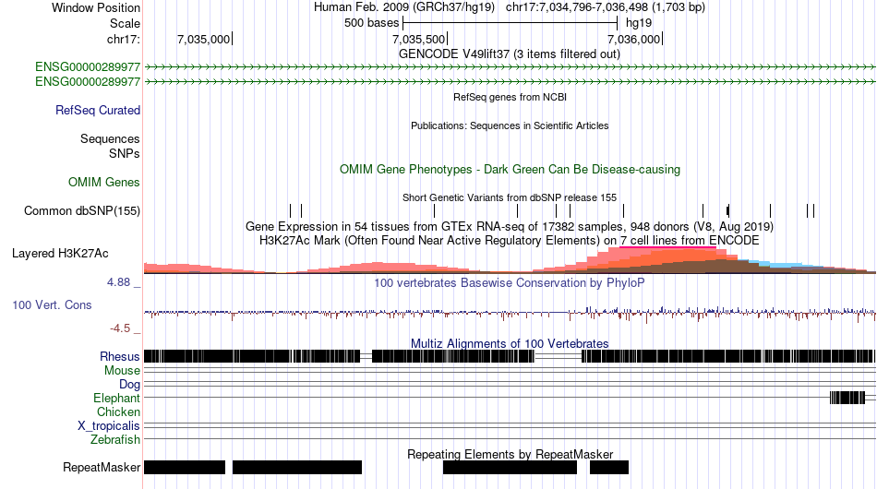Image resolution: width=877 pixels, height=489 pixels.
Task: Click the chr17: ruler label
Action: pyautogui.click(x=123, y=39)
